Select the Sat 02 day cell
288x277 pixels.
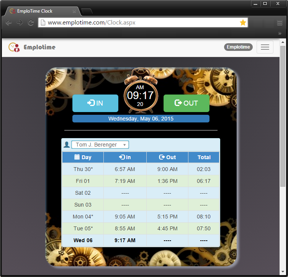[x=83, y=193]
